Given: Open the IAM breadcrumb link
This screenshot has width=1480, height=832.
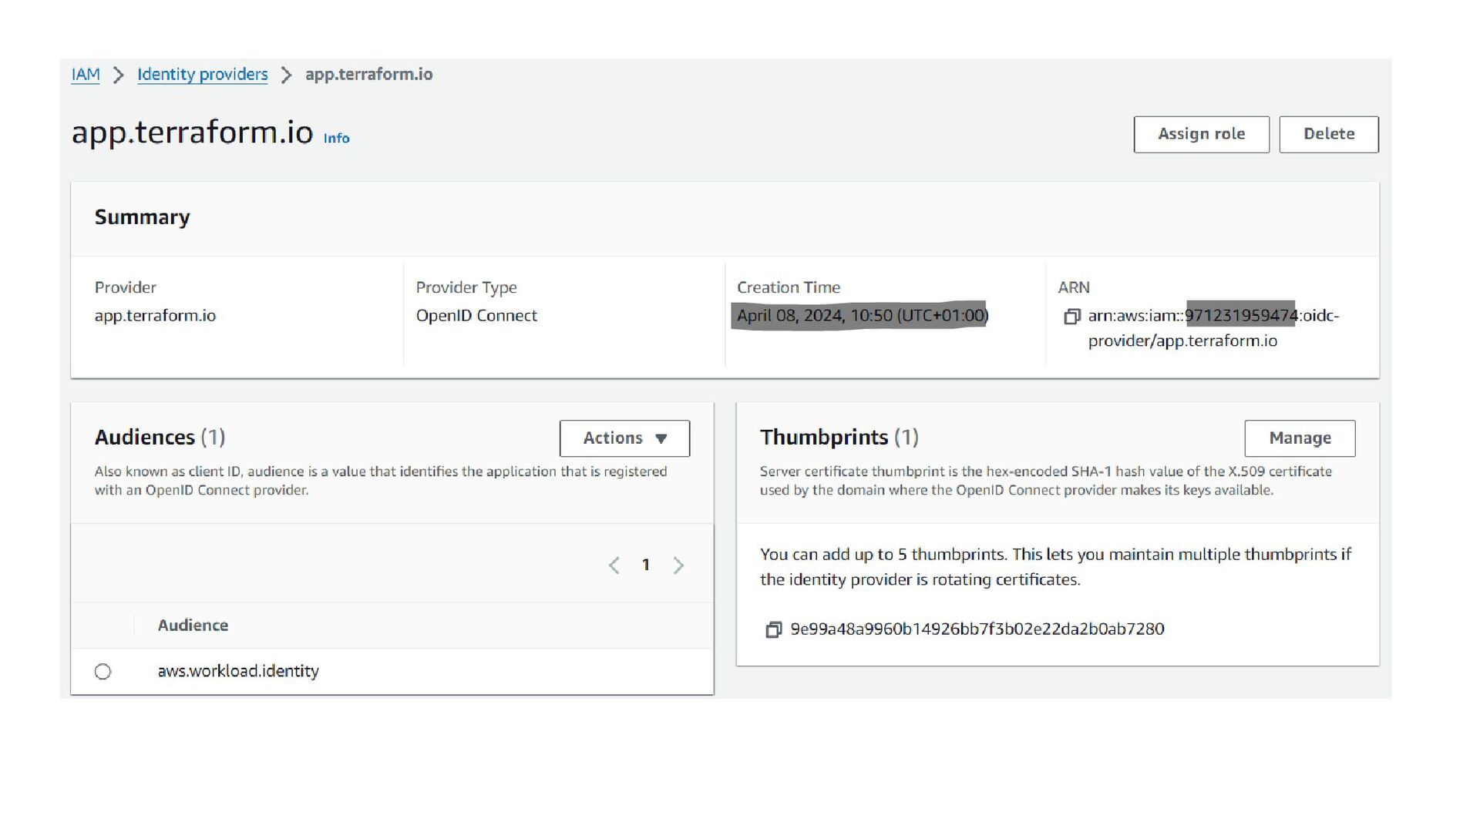Looking at the screenshot, I should [x=86, y=75].
